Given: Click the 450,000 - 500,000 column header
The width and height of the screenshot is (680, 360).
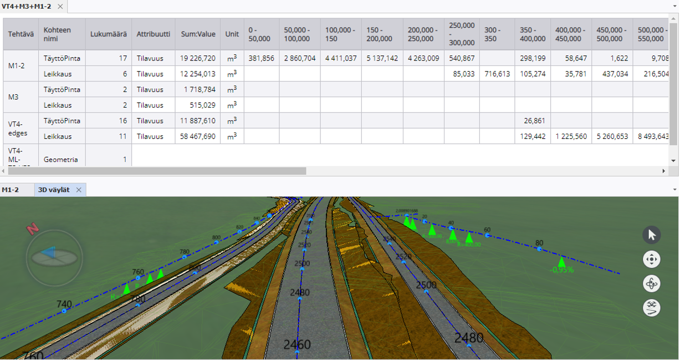Looking at the screenshot, I should pyautogui.click(x=612, y=34).
